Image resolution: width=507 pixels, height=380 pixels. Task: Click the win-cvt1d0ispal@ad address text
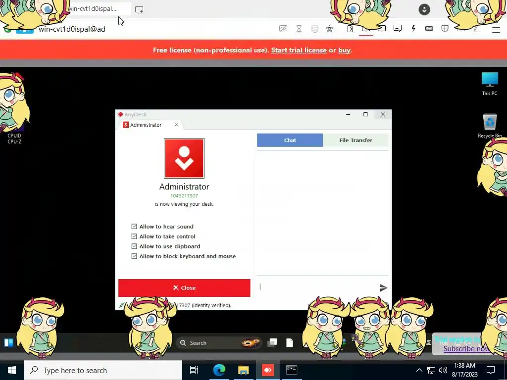[72, 29]
